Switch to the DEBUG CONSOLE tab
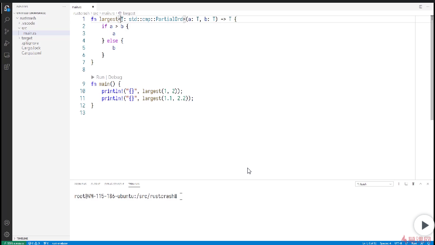The height and width of the screenshot is (245, 435). pos(114,184)
